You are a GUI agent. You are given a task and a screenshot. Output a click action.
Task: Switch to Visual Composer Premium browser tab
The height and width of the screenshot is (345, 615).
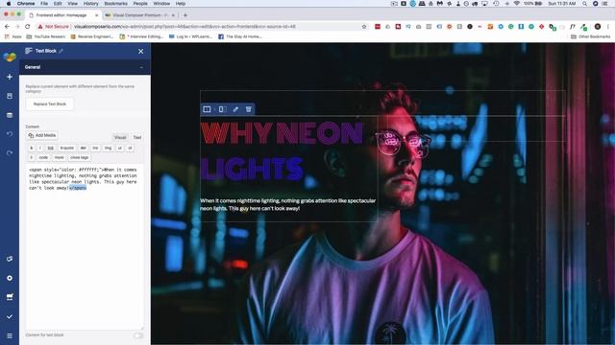click(139, 15)
